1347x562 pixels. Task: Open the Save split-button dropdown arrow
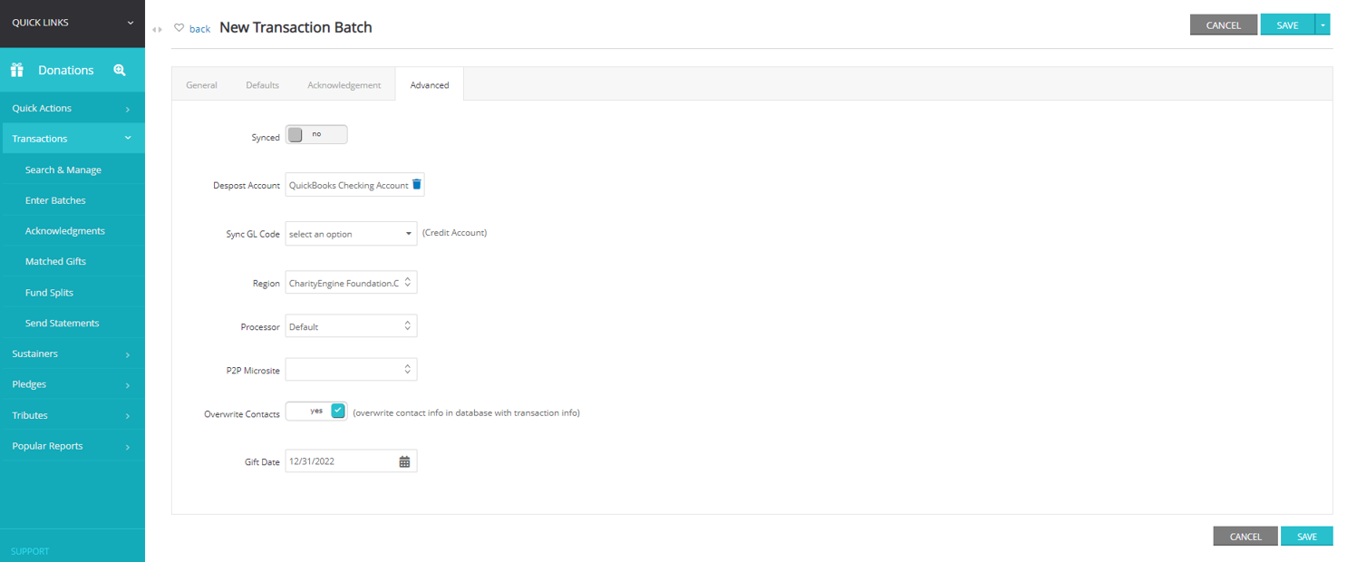tap(1323, 25)
